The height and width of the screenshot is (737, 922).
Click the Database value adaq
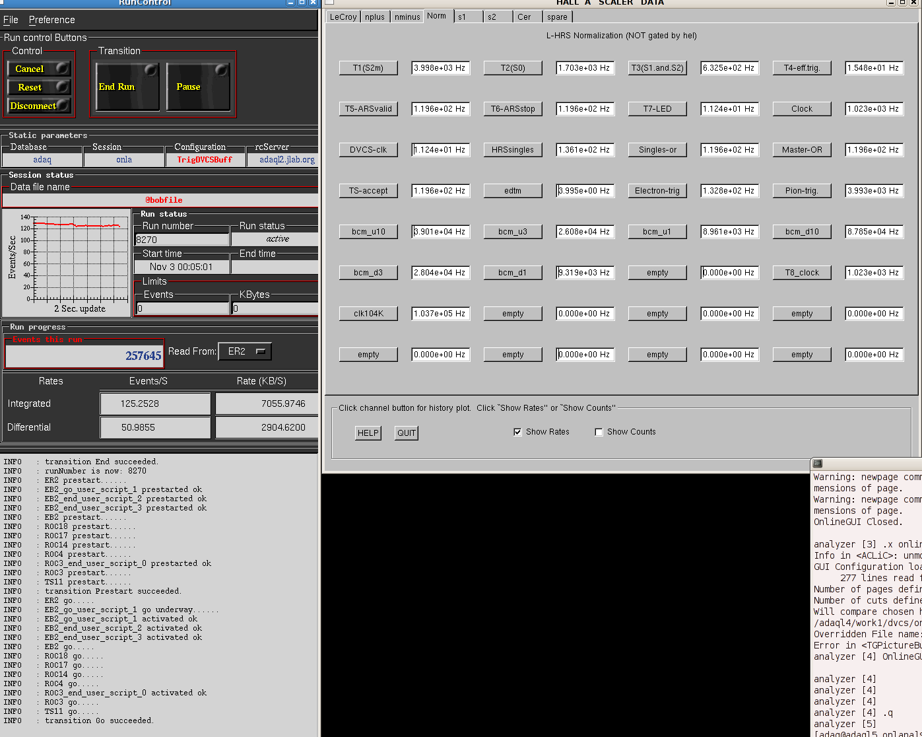pos(42,160)
